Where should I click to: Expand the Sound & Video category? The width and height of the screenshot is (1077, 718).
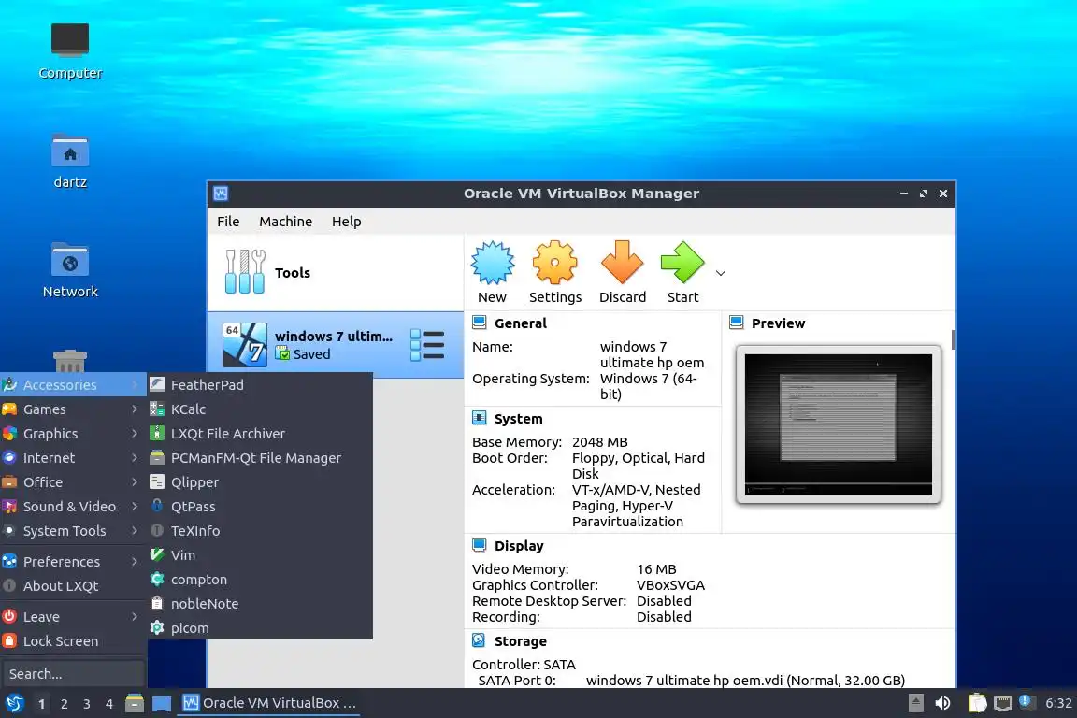(74, 507)
